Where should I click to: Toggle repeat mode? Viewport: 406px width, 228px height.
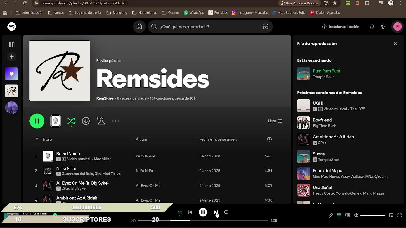coord(226,212)
